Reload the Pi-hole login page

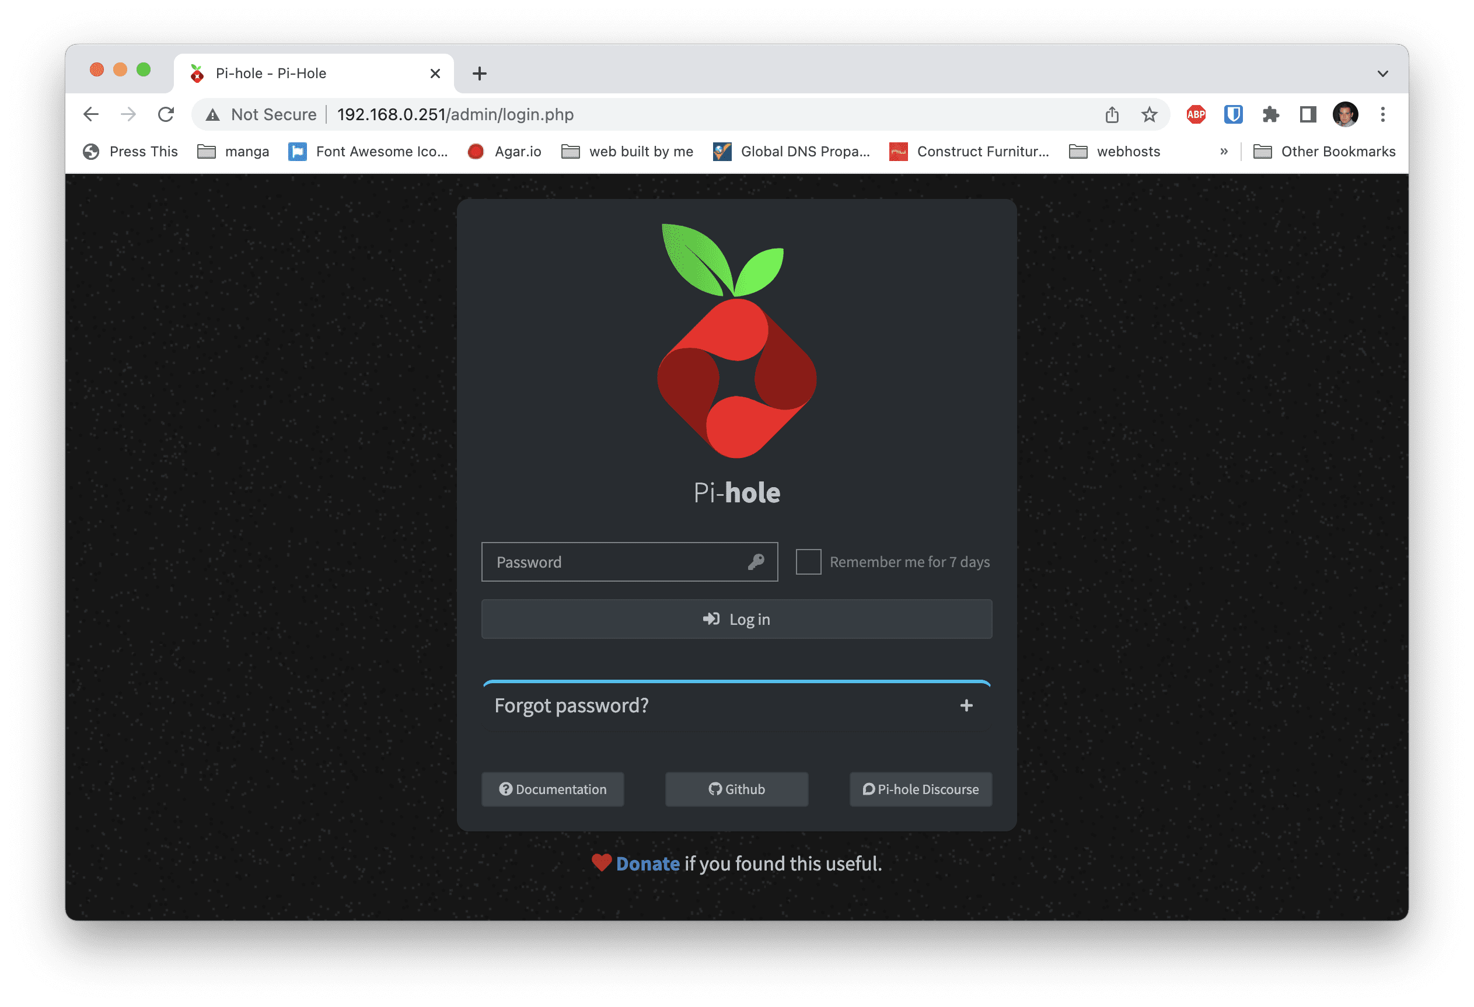[166, 115]
